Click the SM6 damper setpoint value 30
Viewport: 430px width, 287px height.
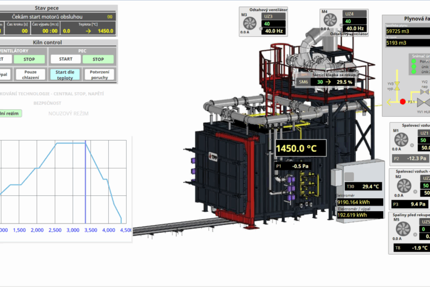[320, 82]
